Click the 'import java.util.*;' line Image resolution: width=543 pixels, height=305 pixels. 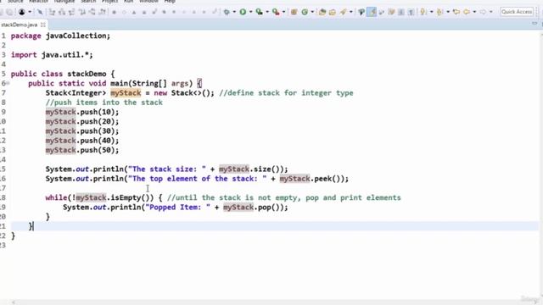[52, 55]
